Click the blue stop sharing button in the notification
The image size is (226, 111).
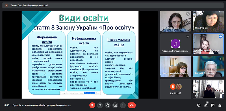(90, 93)
